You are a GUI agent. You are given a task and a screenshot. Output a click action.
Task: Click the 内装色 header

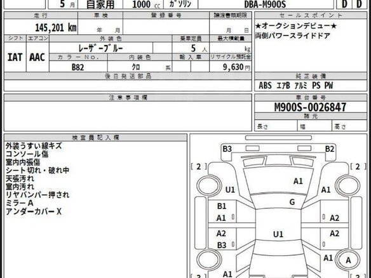point(140,57)
